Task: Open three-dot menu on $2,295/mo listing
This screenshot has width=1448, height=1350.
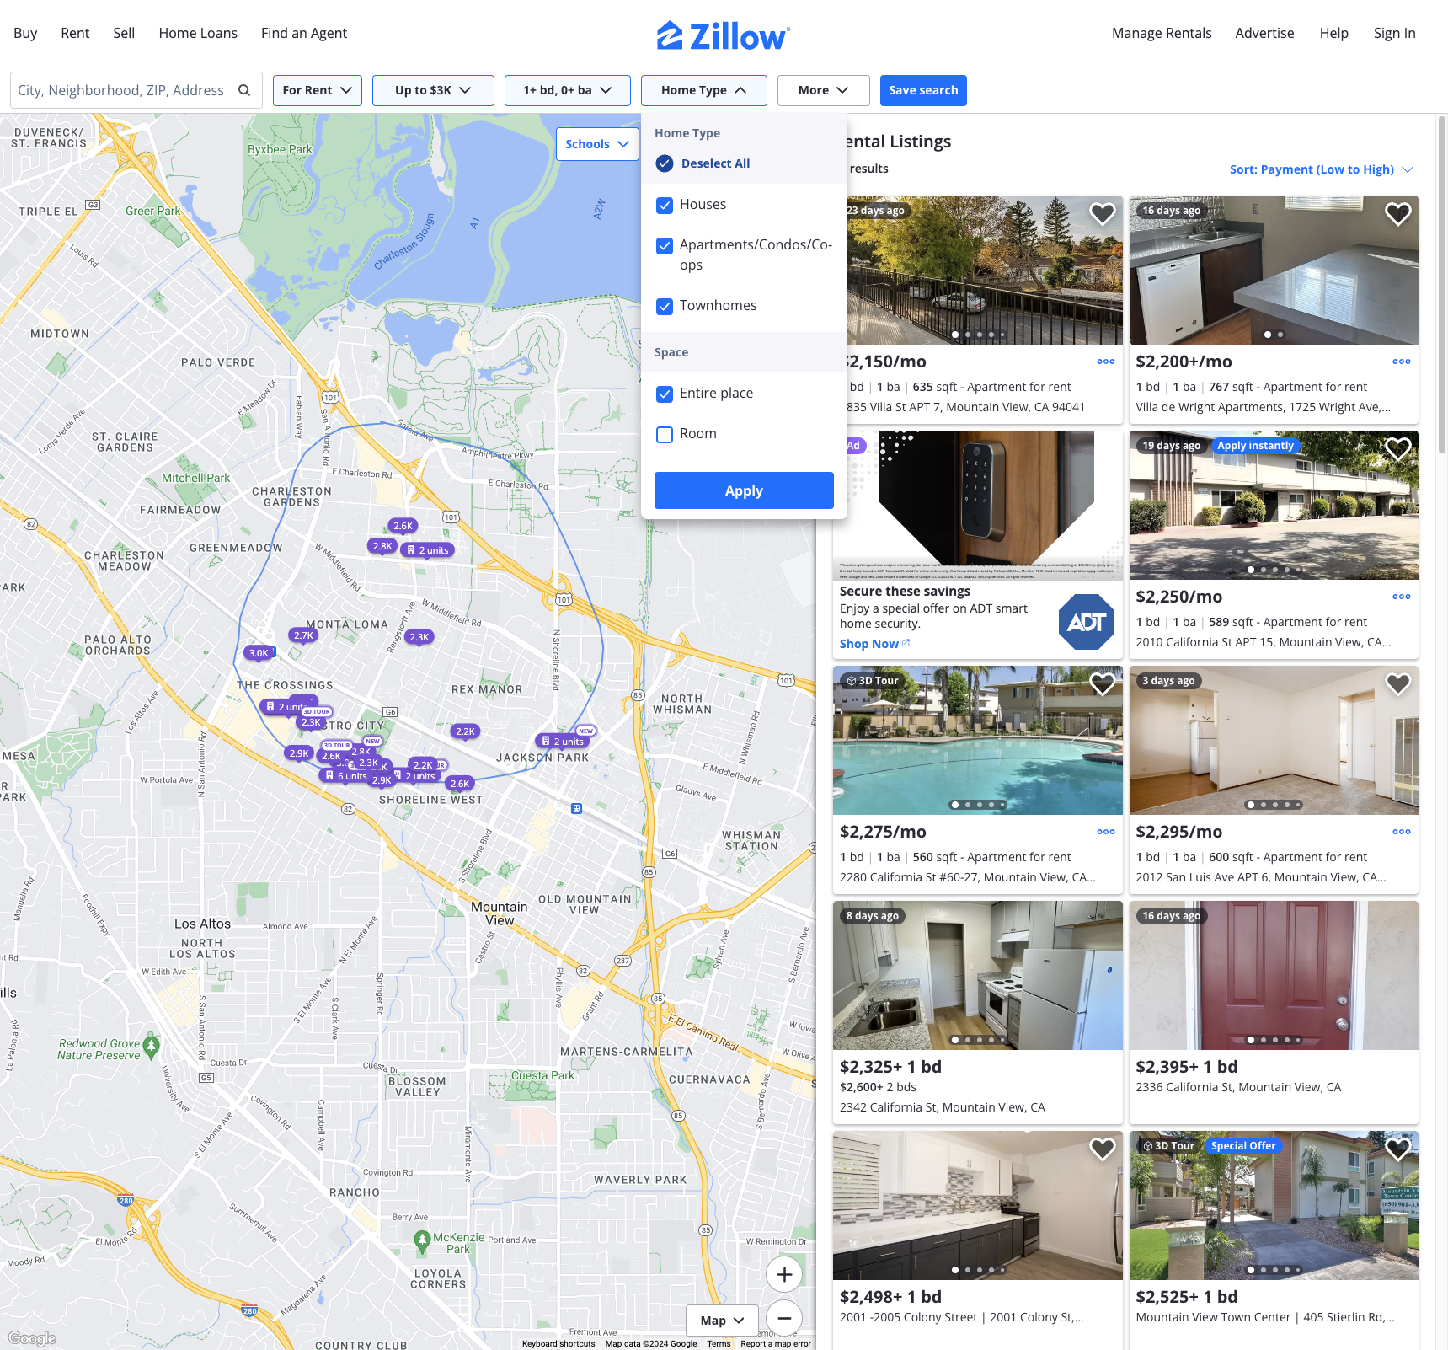Action: tap(1401, 832)
